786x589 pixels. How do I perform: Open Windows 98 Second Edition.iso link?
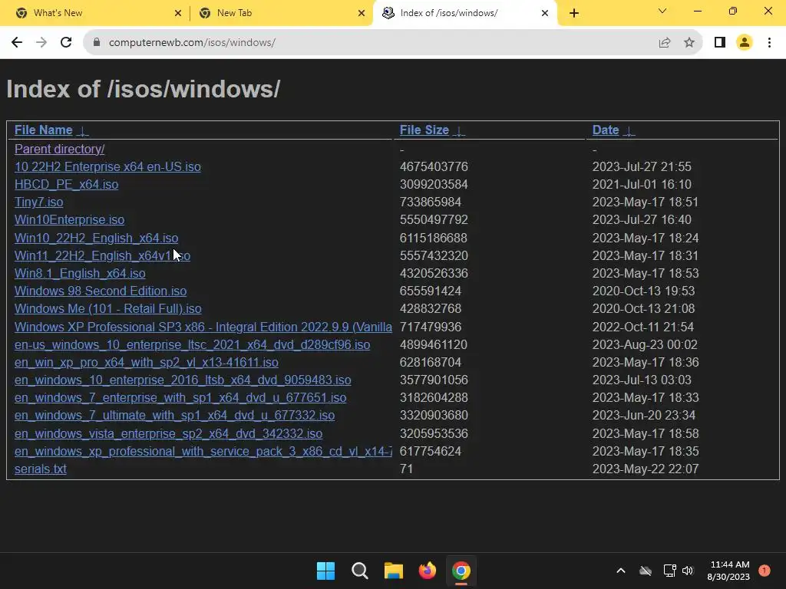pyautogui.click(x=101, y=291)
